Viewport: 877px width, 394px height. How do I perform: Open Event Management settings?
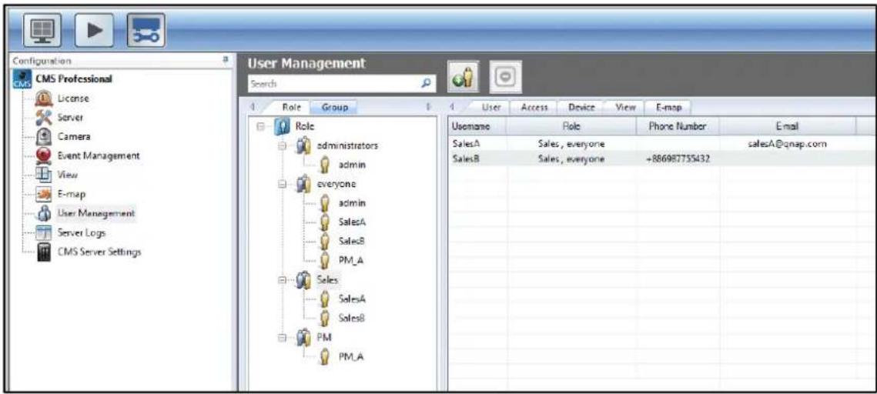pyautogui.click(x=97, y=156)
